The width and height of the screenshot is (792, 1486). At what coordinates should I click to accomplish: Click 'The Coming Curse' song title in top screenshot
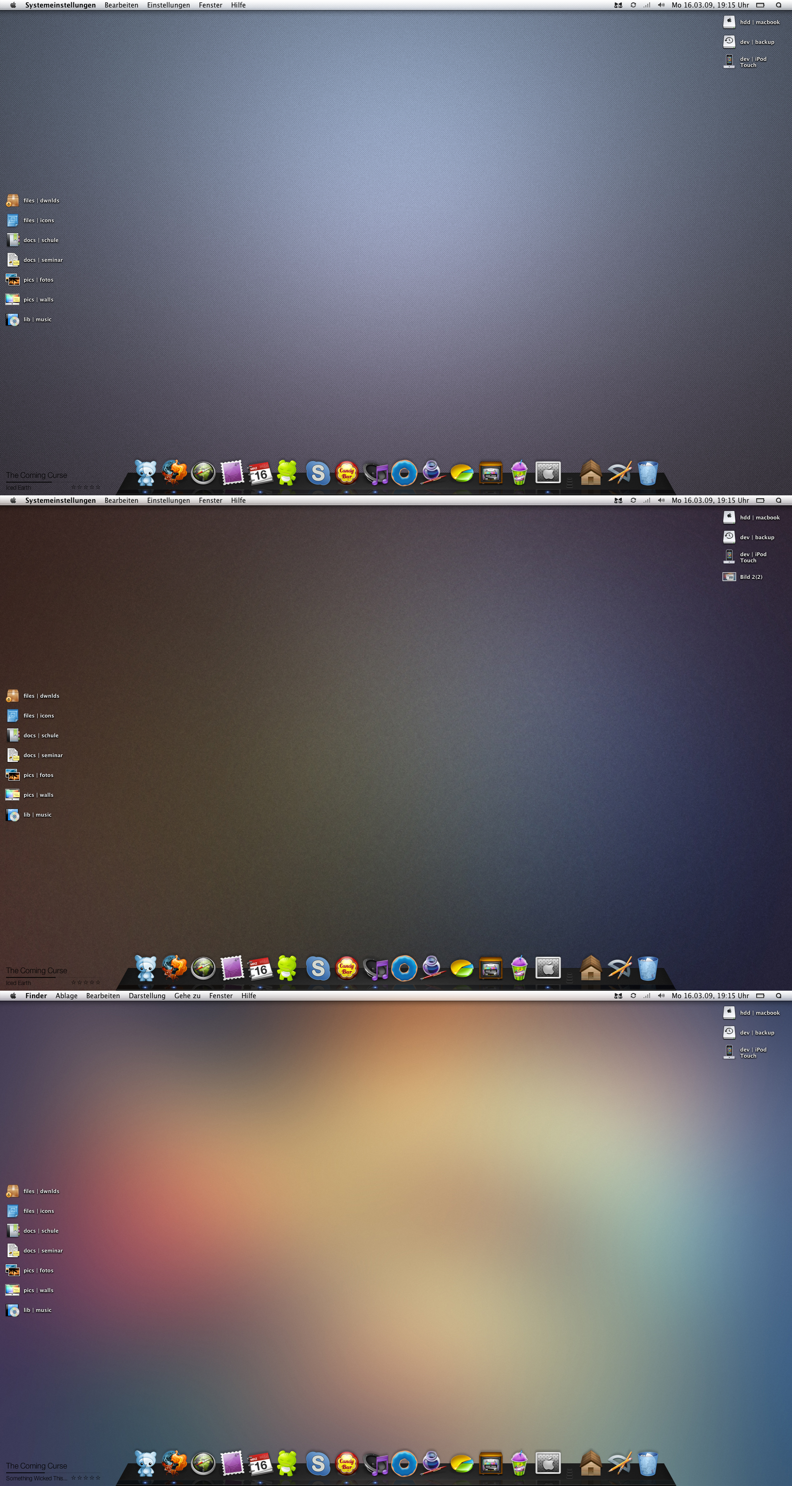[36, 476]
